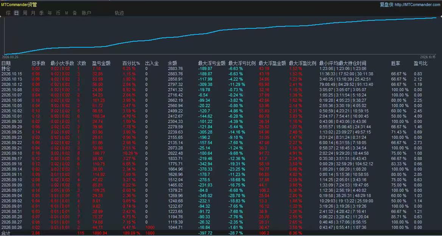The height and width of the screenshot is (236, 442).
Task: Sort by the 余额 column header
Action: 173,64
